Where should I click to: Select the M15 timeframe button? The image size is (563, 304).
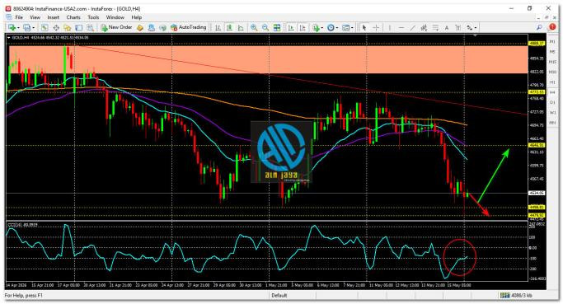click(x=552, y=62)
